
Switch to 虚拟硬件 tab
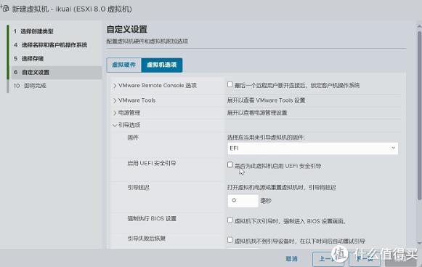click(123, 65)
